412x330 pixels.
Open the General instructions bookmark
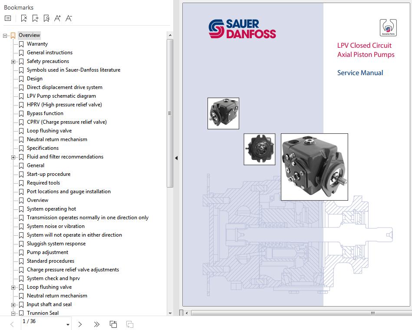click(49, 53)
